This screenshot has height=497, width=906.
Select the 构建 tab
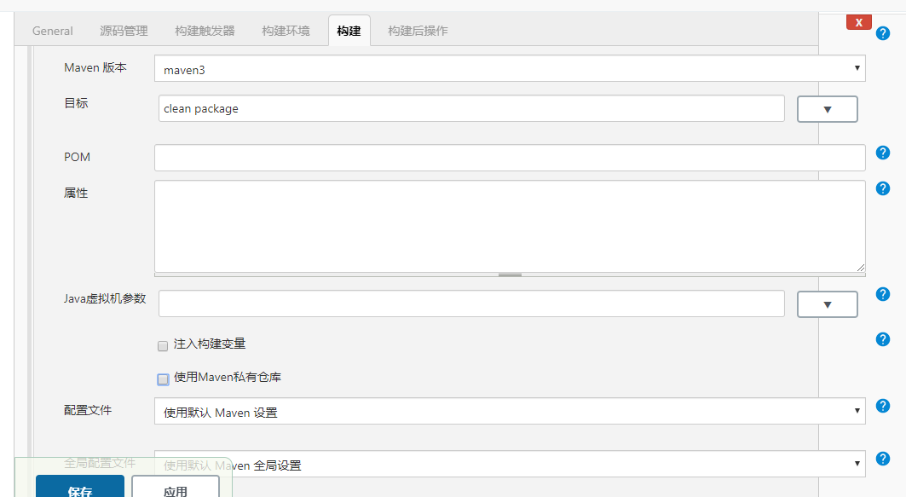coord(349,32)
